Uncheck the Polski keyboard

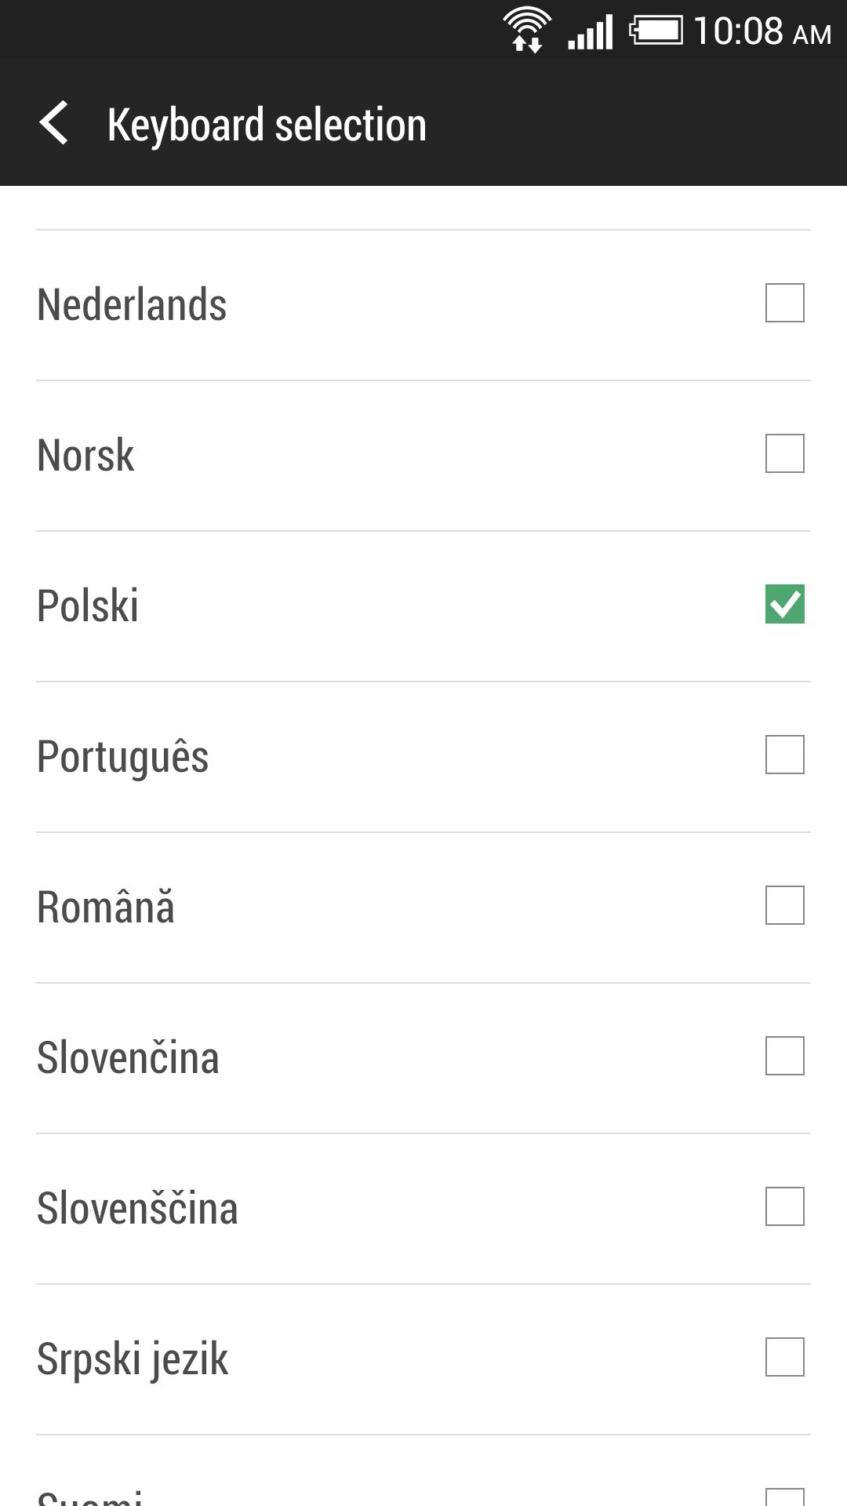point(786,604)
